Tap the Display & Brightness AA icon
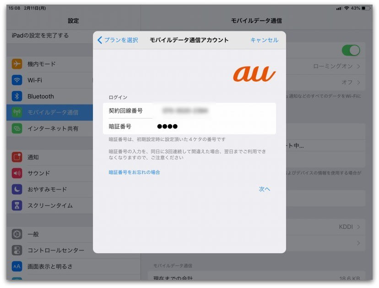 [x=17, y=266]
